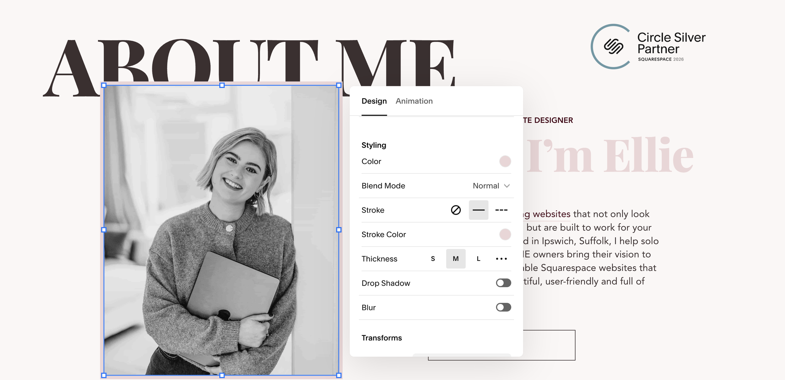Select thickness M button

[x=456, y=259]
